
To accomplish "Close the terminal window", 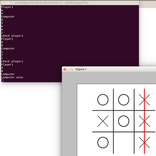I will point(4,3).
